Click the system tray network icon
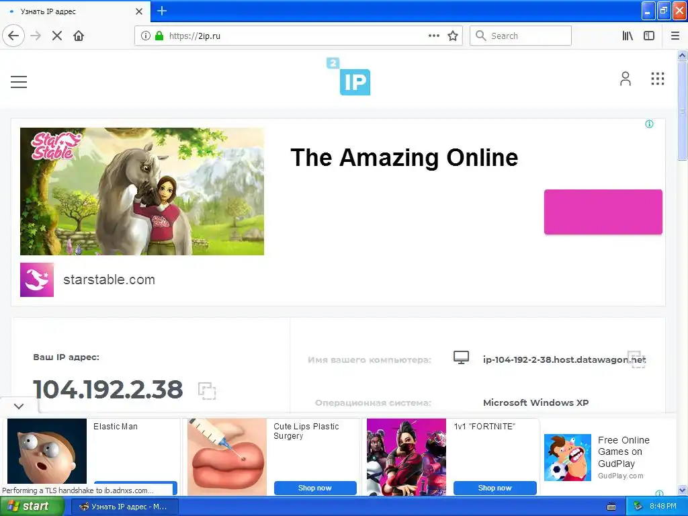 [x=637, y=507]
